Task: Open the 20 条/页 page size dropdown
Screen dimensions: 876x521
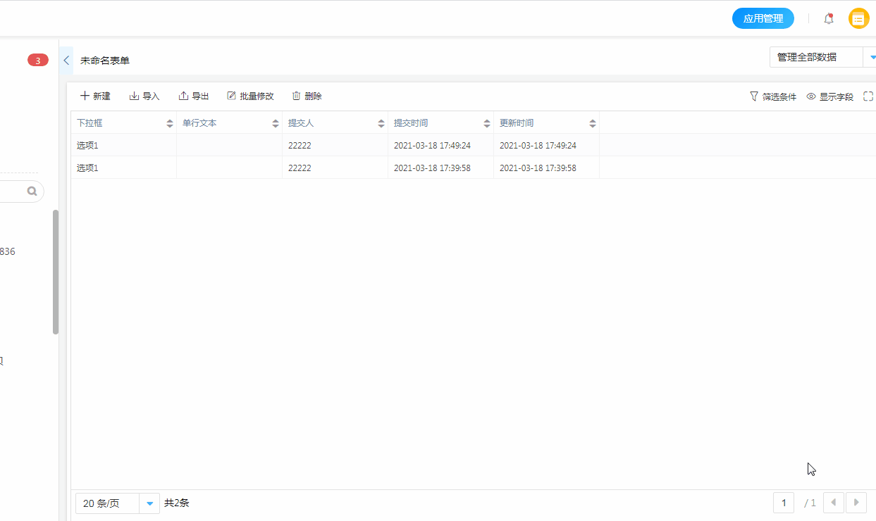Action: [117, 503]
